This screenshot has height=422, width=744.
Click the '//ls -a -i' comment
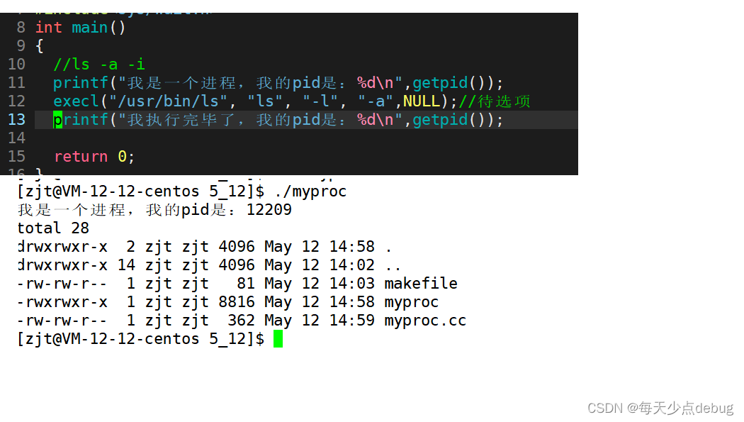pos(98,65)
